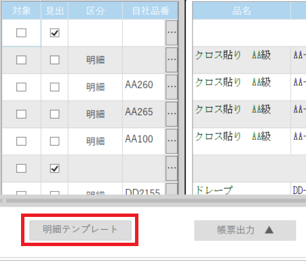
Task: Tick 対象 checkbox in AA265 row
Action: [21, 114]
